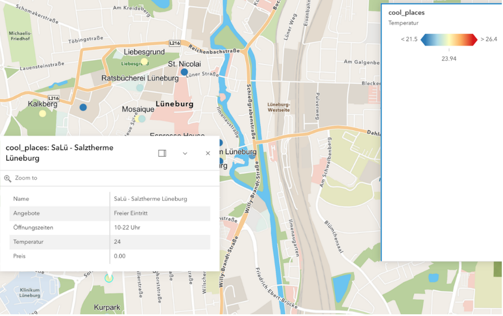Open the popup options chevron menu
This screenshot has width=503, height=316.
tap(185, 153)
